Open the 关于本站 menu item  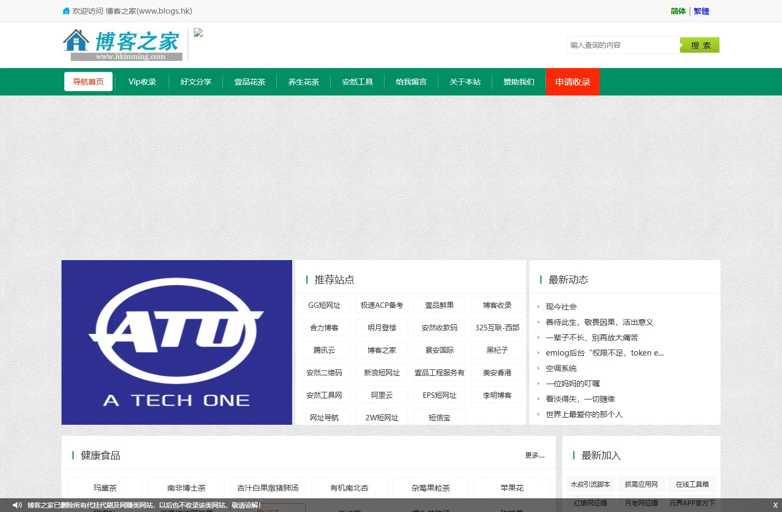465,82
